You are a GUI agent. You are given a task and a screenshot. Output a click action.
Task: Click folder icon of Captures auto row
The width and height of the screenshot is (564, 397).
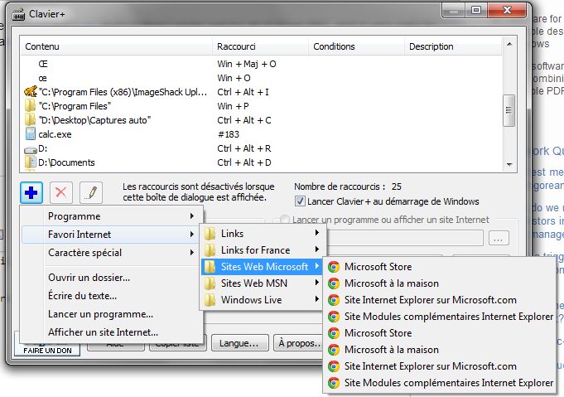(30, 120)
